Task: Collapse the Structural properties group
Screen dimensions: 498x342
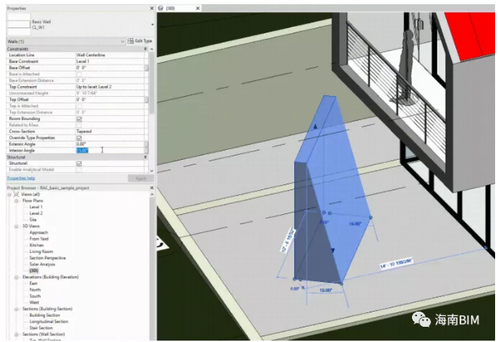Action: click(x=145, y=157)
